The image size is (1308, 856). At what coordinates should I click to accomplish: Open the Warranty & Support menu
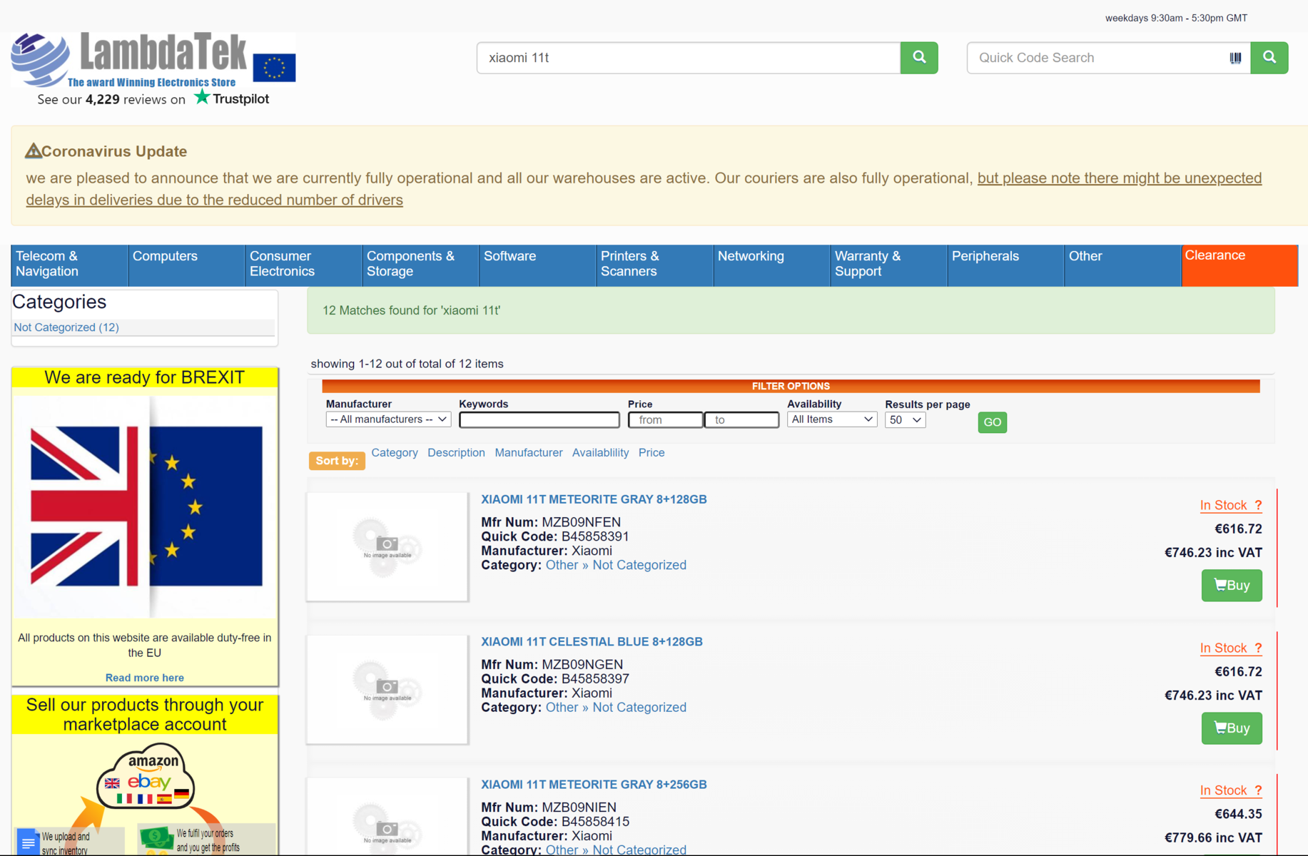pos(888,265)
